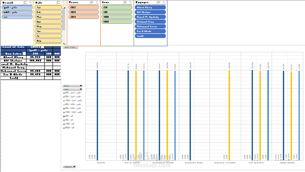Select the 99.20% cell in pivot table
The width and height of the screenshot is (305, 172).
(x=36, y=71)
